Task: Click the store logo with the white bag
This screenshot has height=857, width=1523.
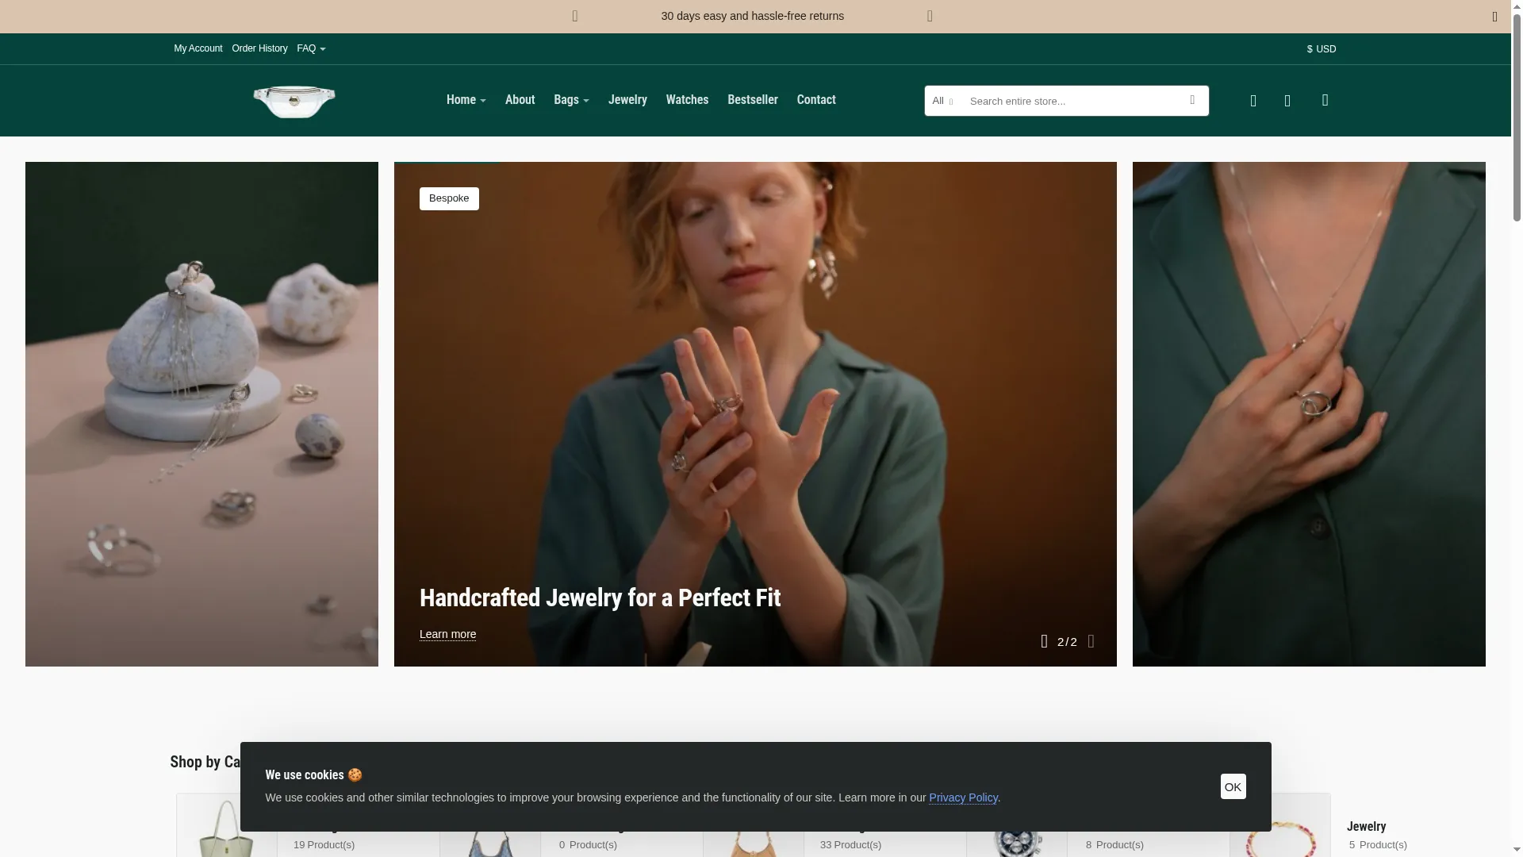Action: pyautogui.click(x=294, y=102)
